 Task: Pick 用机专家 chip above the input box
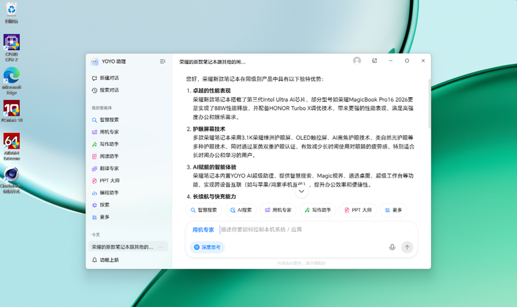tap(278, 210)
